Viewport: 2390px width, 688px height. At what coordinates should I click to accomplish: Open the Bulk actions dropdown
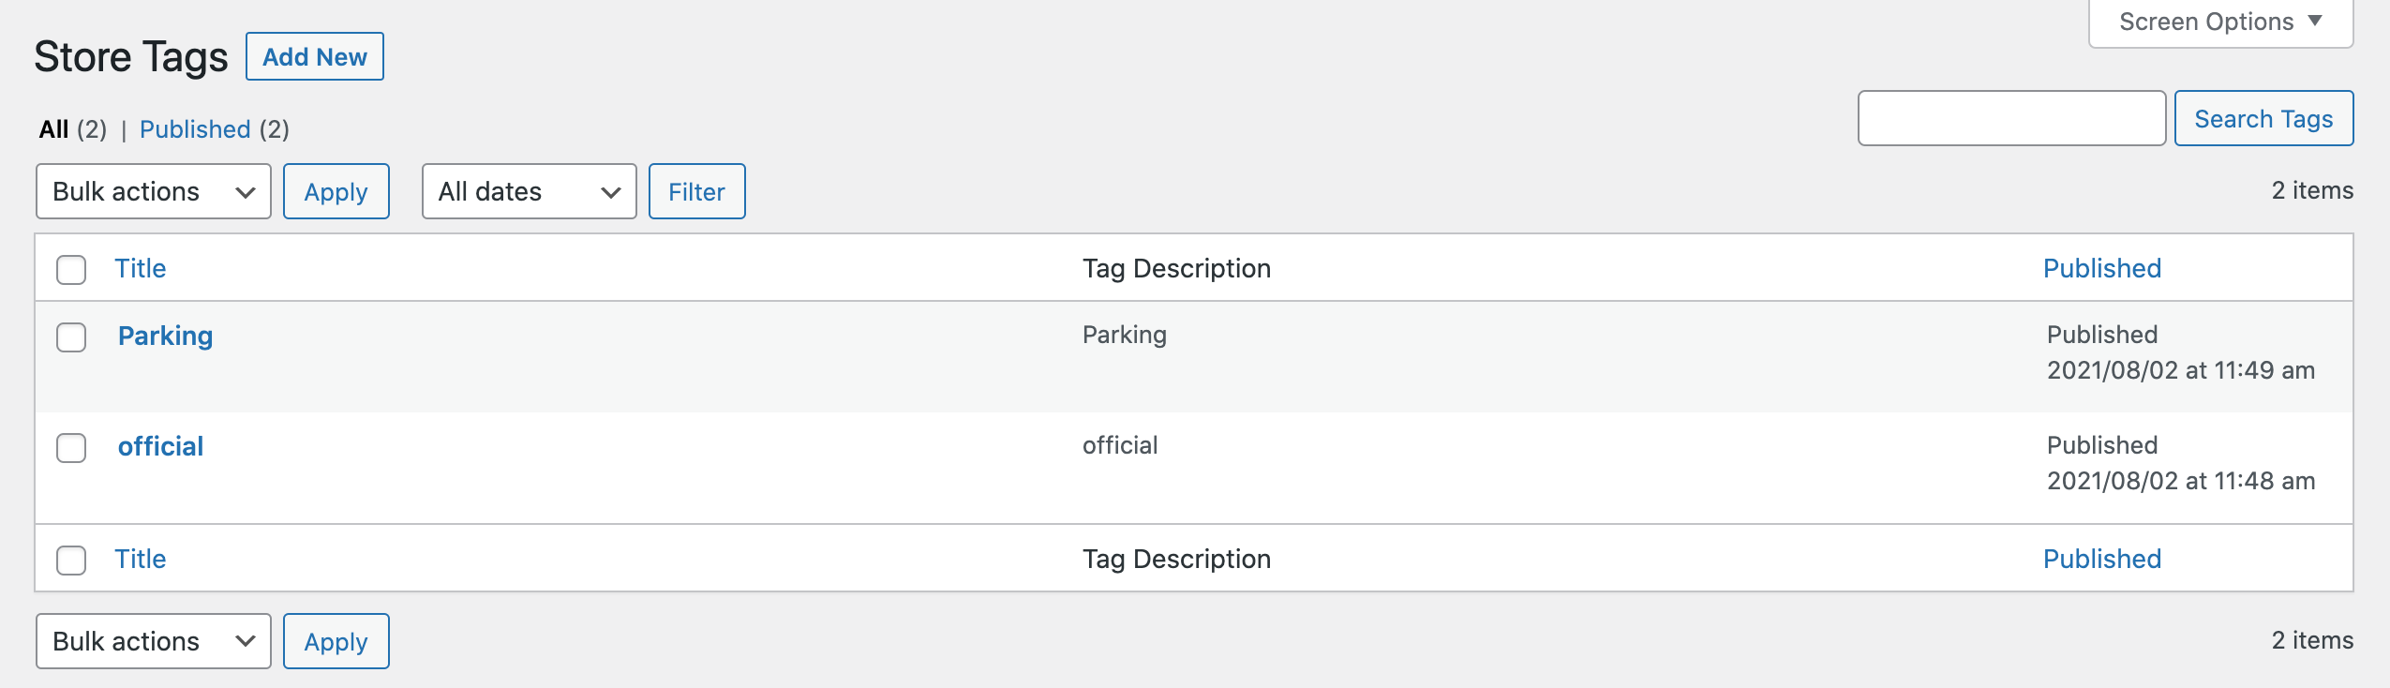click(x=152, y=191)
